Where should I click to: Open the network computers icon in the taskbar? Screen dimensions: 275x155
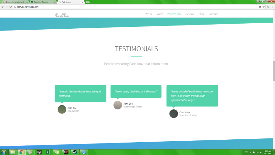pos(84,152)
